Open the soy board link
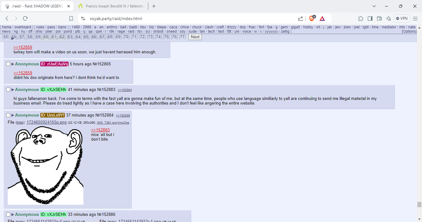 point(183,31)
